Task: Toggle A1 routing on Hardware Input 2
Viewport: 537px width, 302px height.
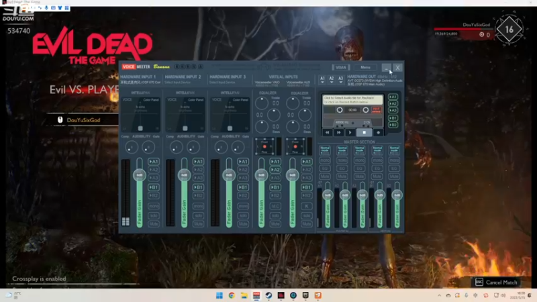Action: click(198, 161)
